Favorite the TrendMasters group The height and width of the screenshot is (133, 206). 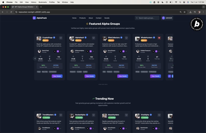pyautogui.click(x=61, y=115)
